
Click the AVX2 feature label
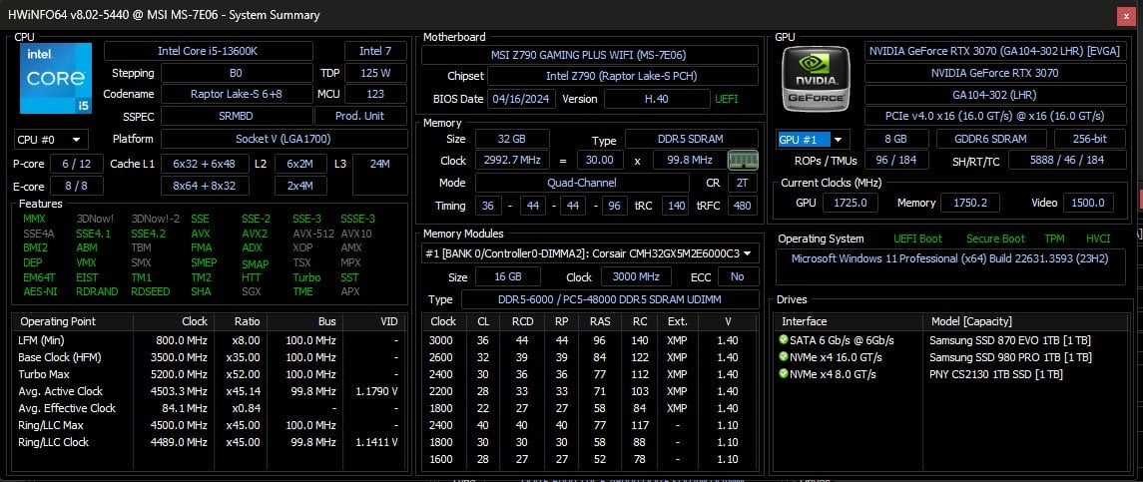(255, 235)
